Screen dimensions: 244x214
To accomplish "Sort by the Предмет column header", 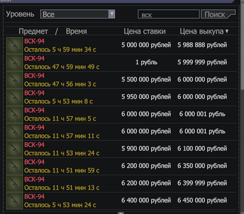I will pos(33,31).
